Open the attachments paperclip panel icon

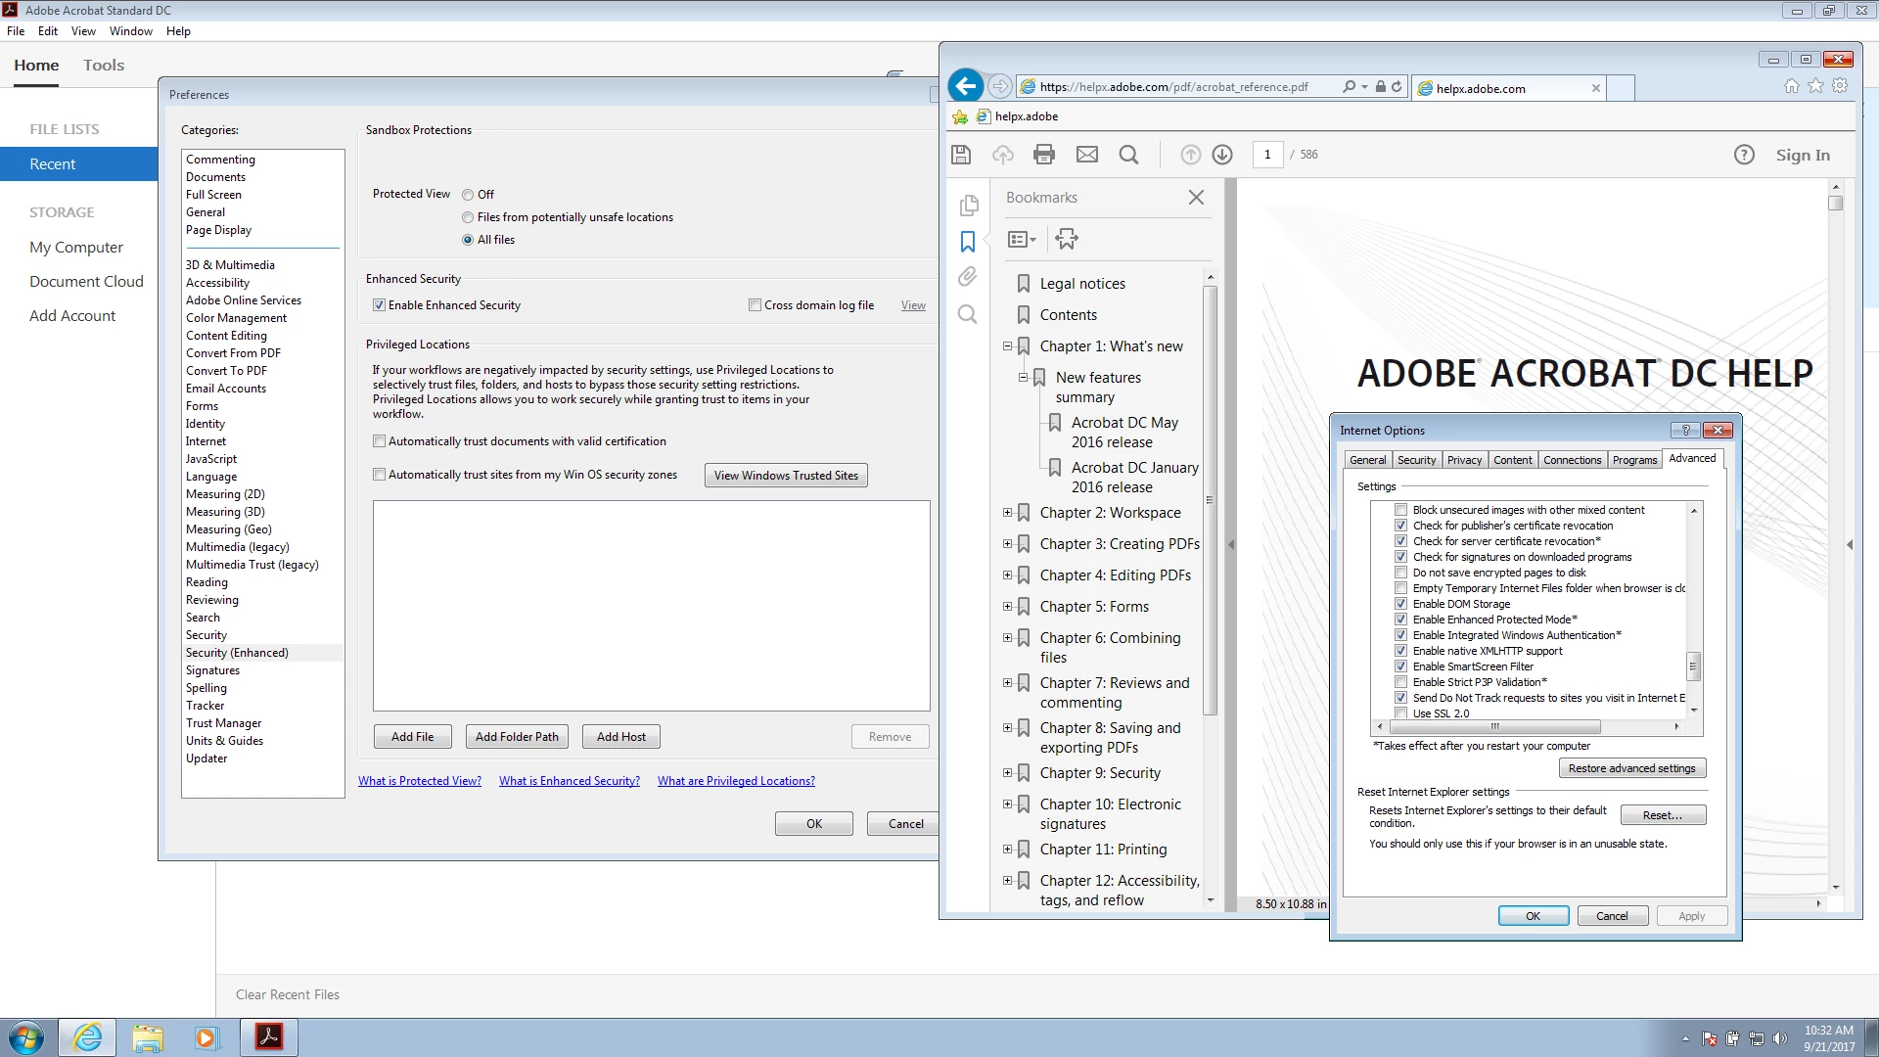coord(967,277)
